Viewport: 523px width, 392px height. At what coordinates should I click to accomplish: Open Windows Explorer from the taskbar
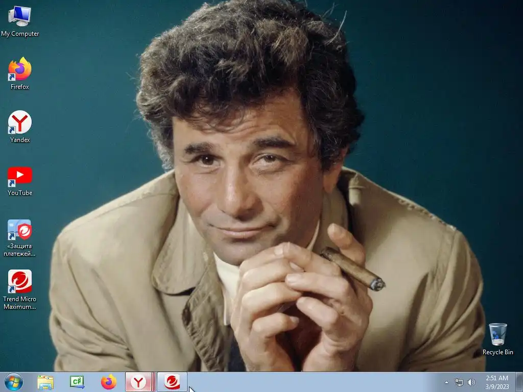45,382
